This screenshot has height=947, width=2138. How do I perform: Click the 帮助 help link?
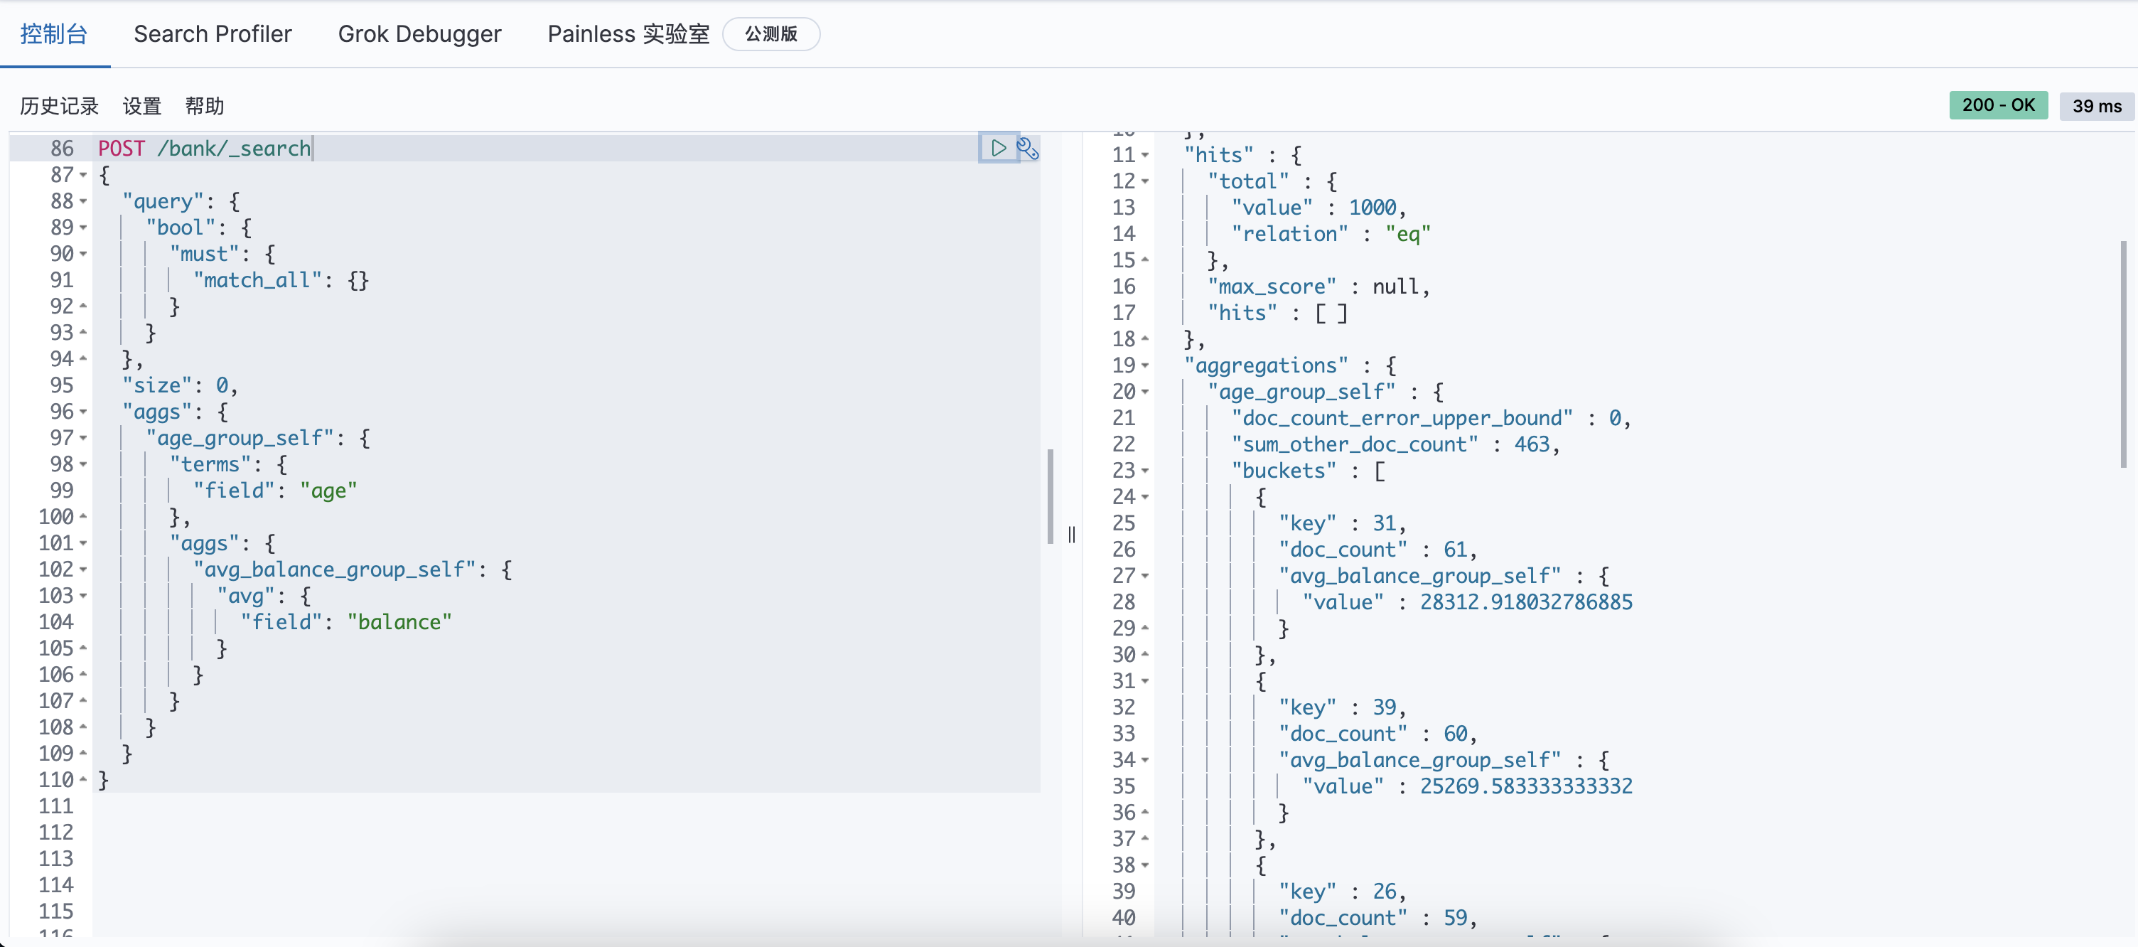pos(204,106)
